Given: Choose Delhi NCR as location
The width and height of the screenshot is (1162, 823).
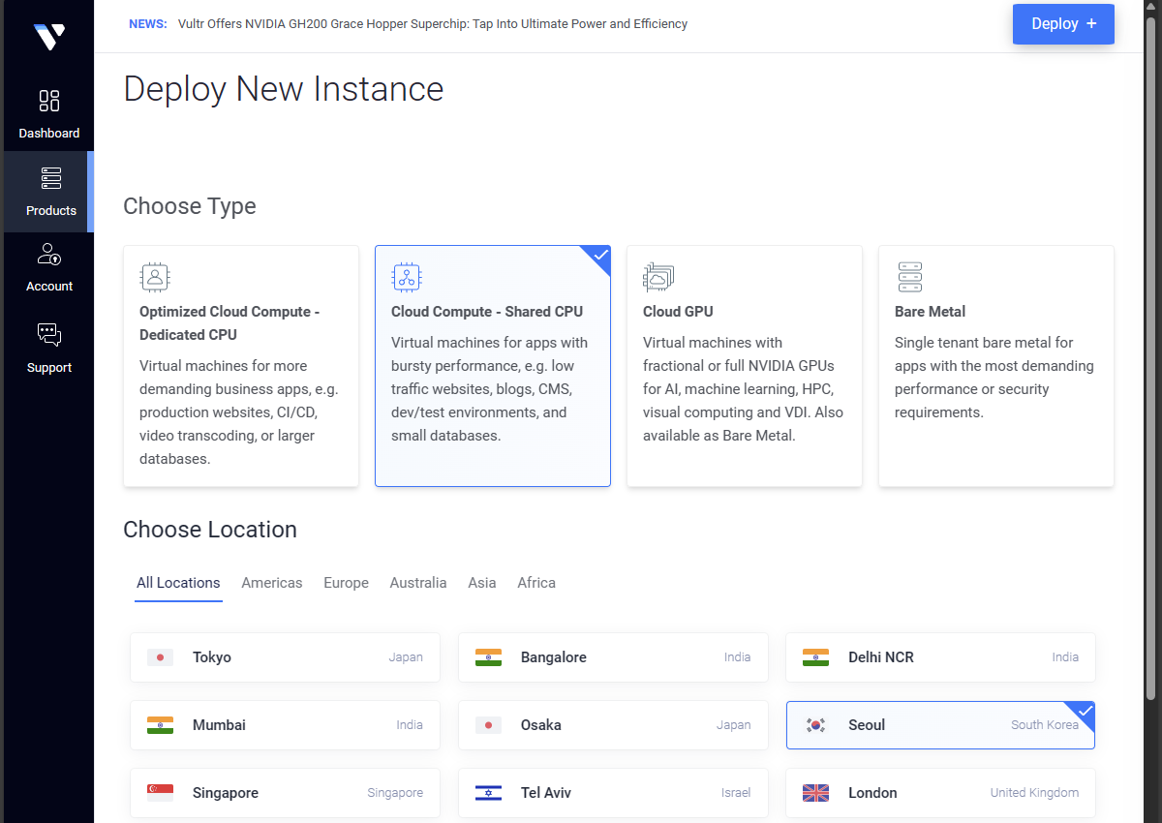Looking at the screenshot, I should coord(940,657).
